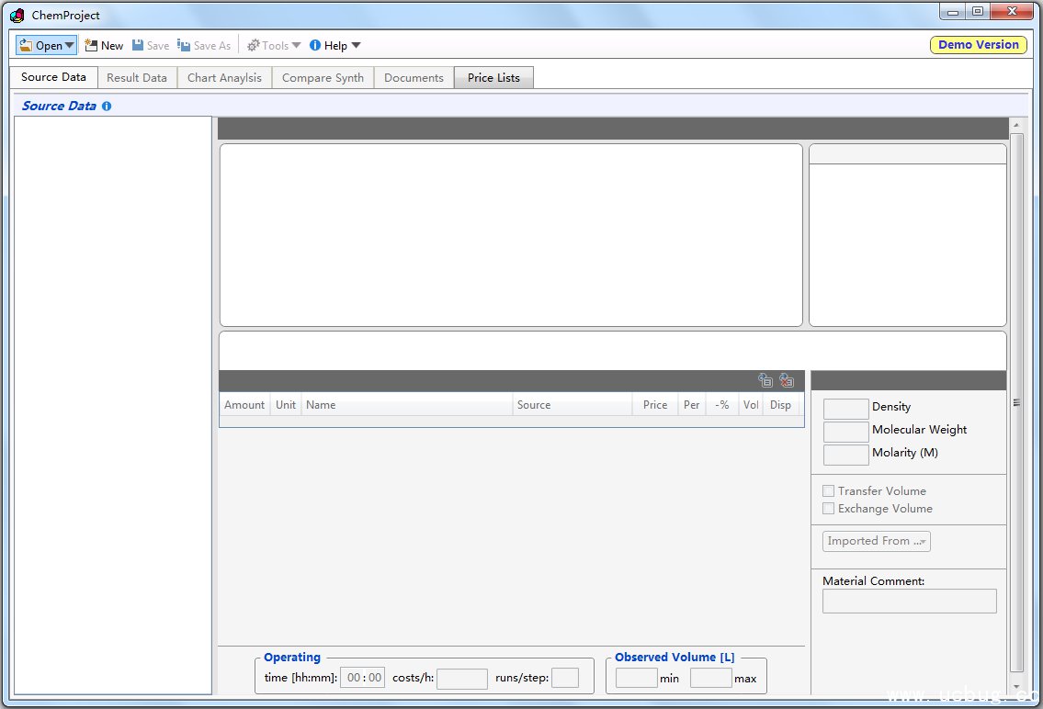Click the Save As toolbar icon
This screenshot has width=1043, height=709.
(x=184, y=45)
